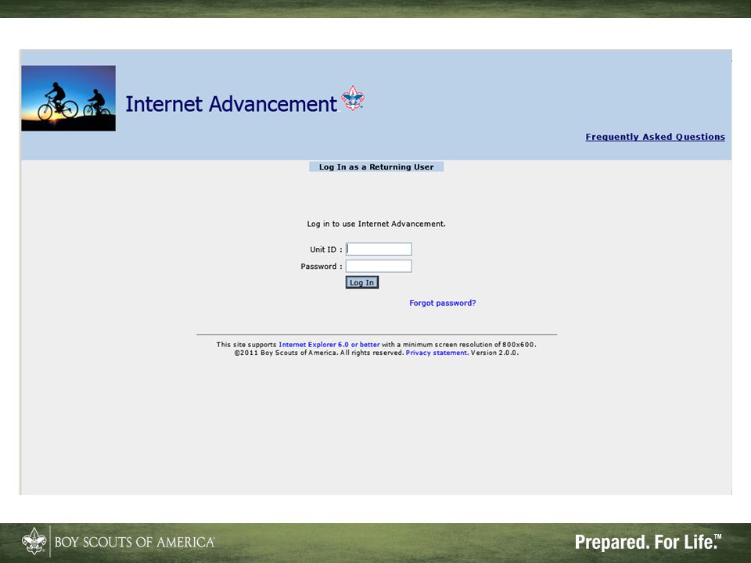Click the Password input field
The height and width of the screenshot is (563, 751).
click(x=379, y=266)
